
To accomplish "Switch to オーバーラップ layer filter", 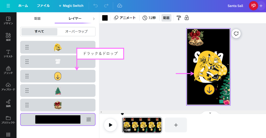I will click(76, 32).
